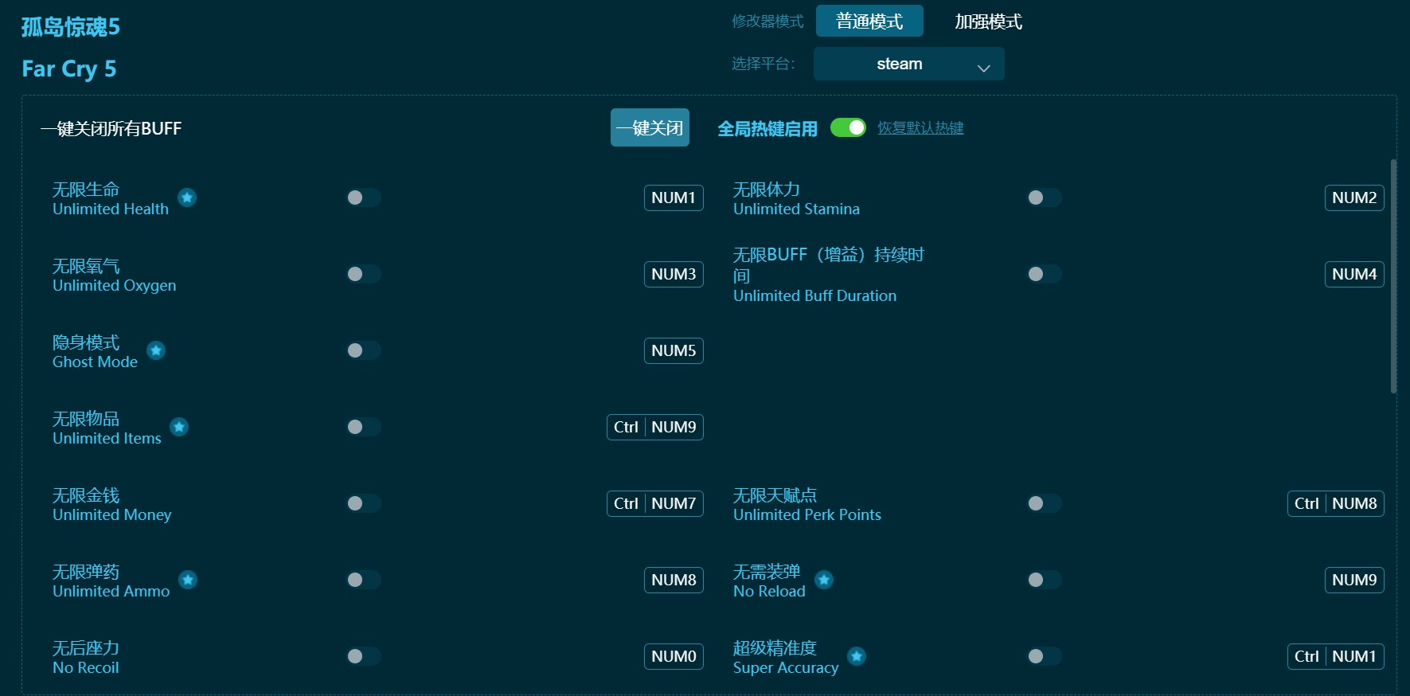1410x696 pixels.
Task: Click the Unlimited Stamina label
Action: pyautogui.click(x=796, y=199)
